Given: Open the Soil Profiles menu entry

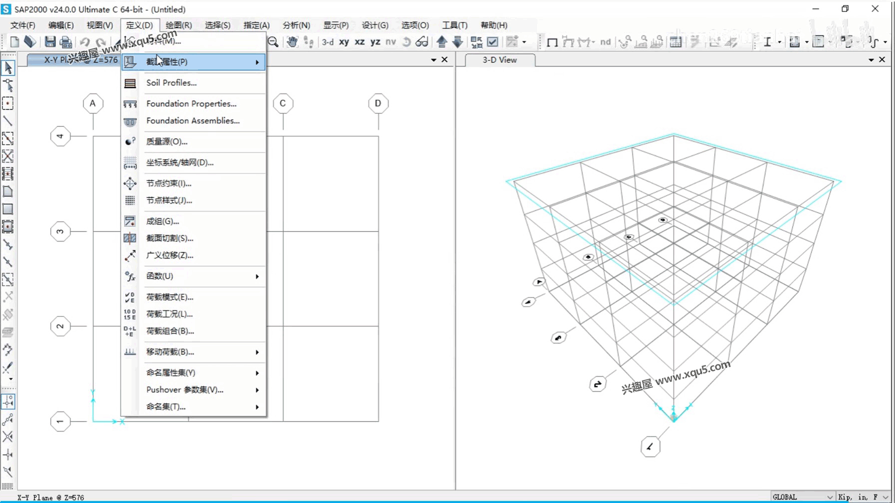Looking at the screenshot, I should (x=171, y=83).
